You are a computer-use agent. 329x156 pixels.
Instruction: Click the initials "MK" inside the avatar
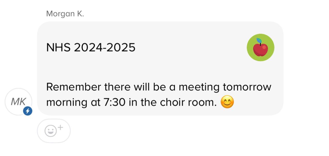pyautogui.click(x=18, y=102)
